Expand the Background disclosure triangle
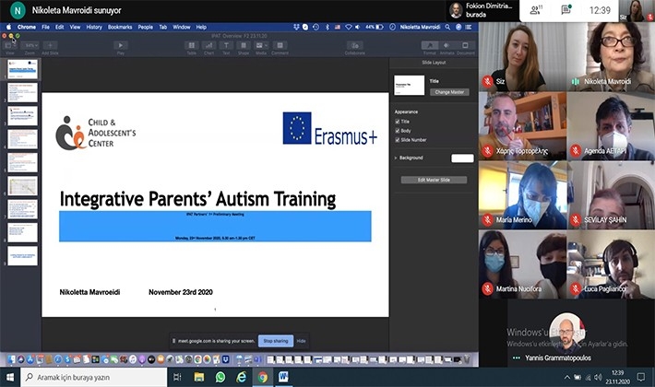This screenshot has height=387, width=655. coord(396,158)
